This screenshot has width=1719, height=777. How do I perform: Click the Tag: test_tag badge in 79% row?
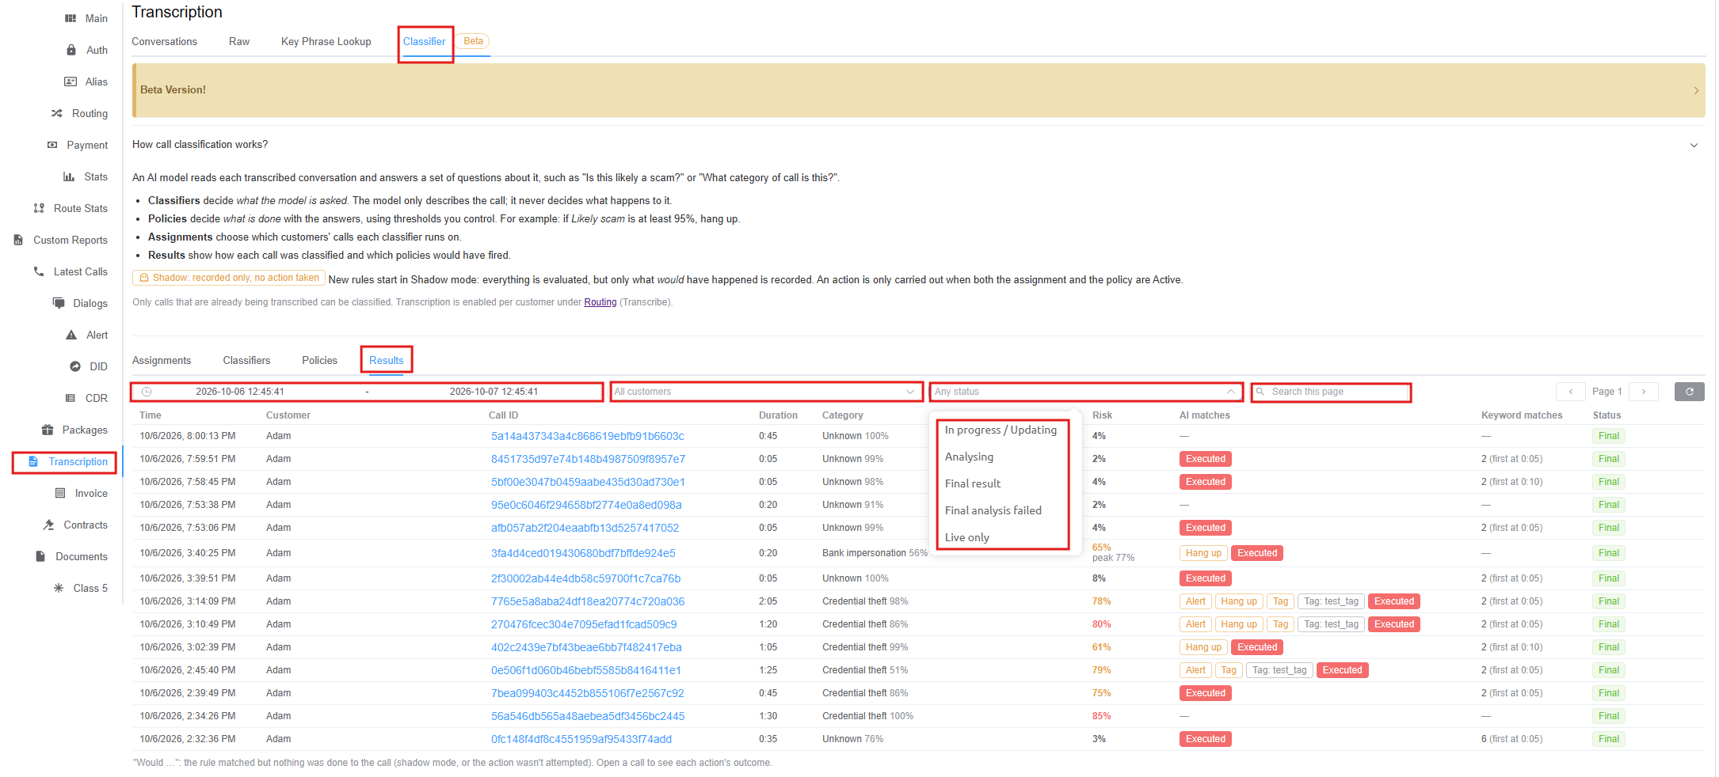(x=1279, y=670)
